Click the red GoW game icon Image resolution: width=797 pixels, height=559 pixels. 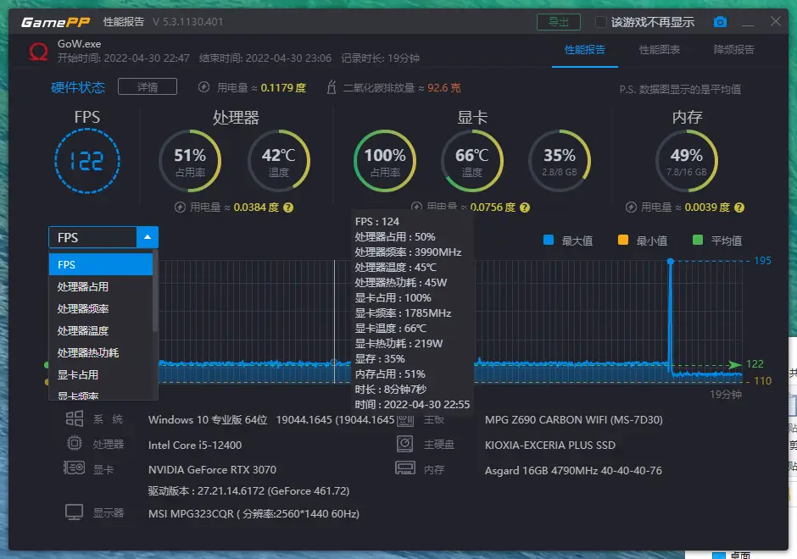(x=38, y=52)
